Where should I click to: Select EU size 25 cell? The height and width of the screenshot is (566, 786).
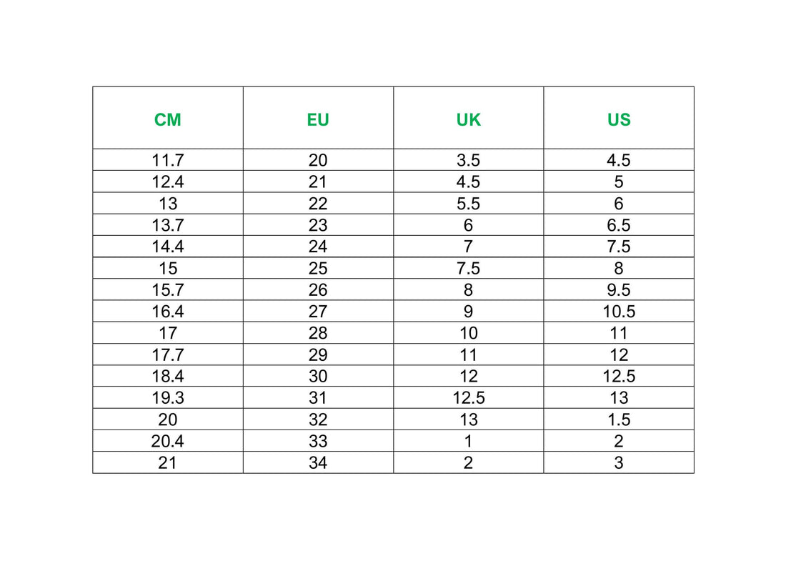318,269
